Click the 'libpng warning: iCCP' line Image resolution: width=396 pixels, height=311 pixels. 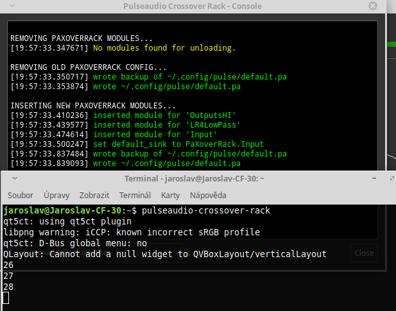132,232
